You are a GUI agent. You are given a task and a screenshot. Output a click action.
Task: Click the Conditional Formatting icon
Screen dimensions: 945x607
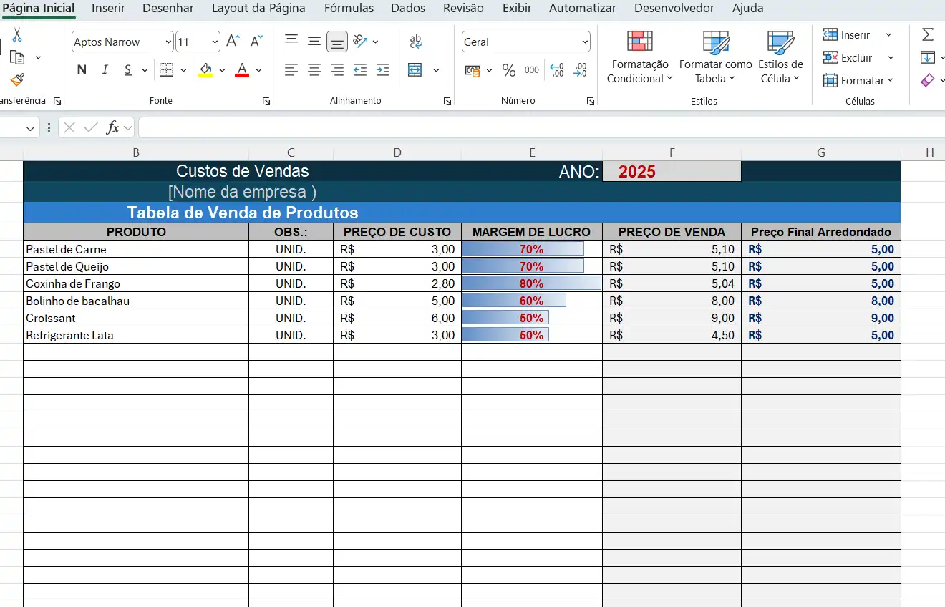[x=639, y=42]
